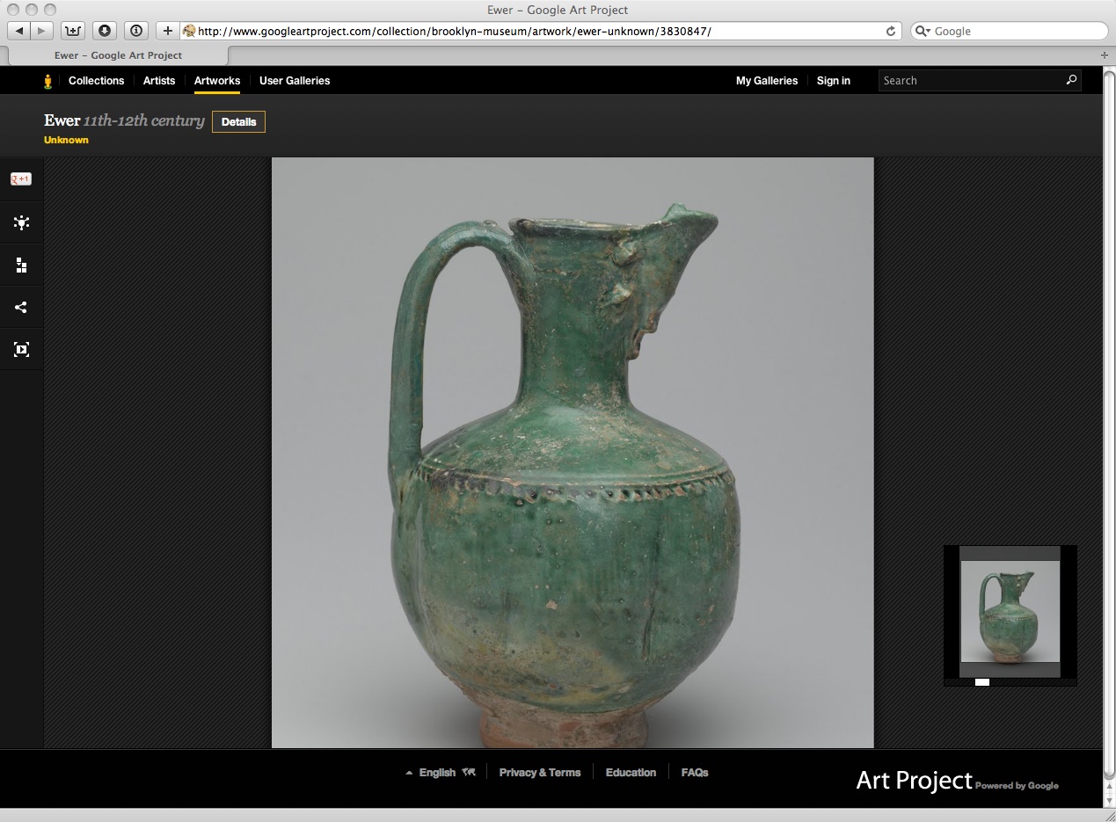Image resolution: width=1116 pixels, height=822 pixels.
Task: Open the Collections menu item
Action: [97, 80]
